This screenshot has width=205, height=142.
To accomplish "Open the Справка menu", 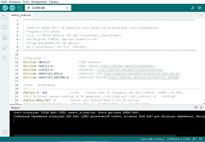I will tap(53, 2).
